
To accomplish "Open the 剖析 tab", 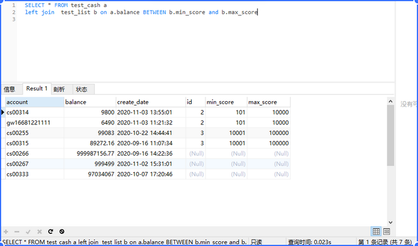I will tap(59, 89).
